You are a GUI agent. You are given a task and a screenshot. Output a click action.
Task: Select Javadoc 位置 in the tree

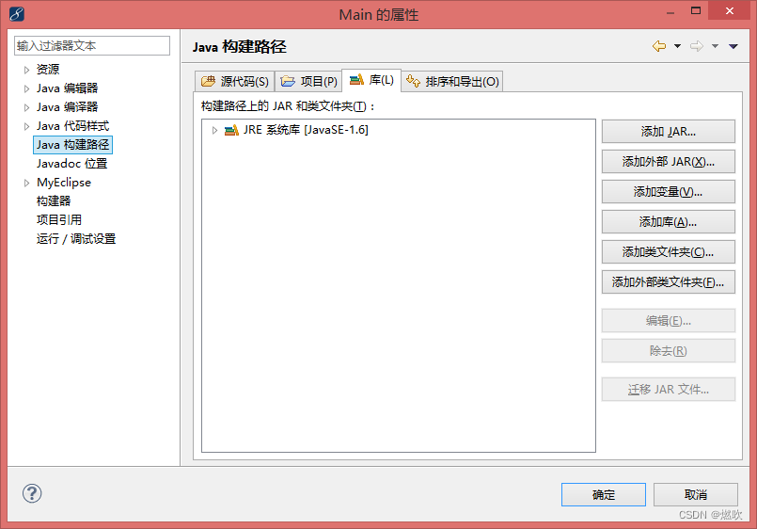click(x=71, y=164)
